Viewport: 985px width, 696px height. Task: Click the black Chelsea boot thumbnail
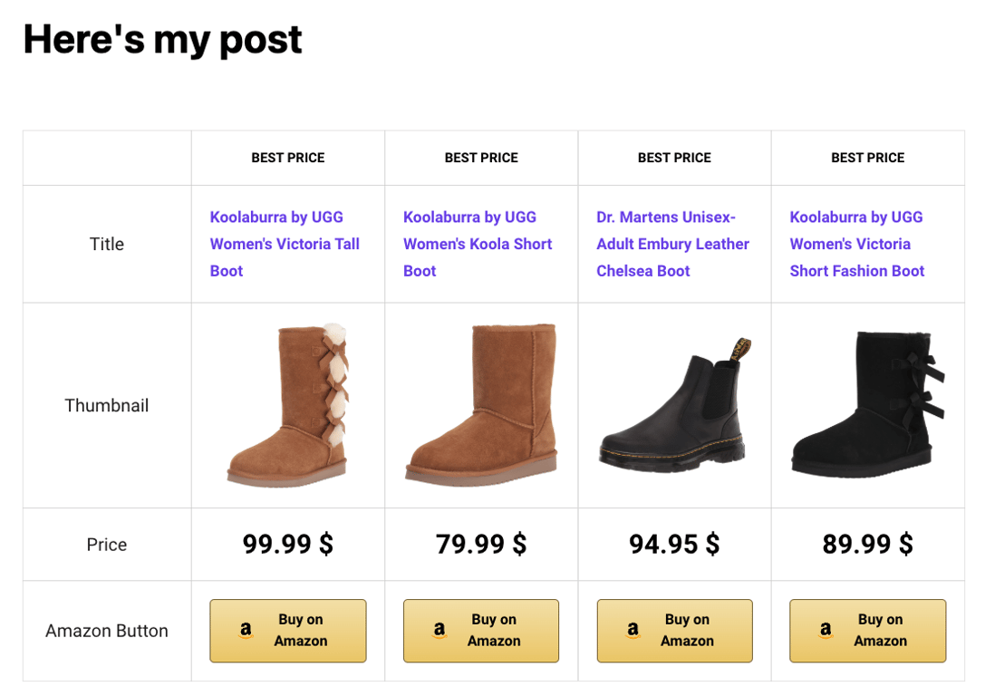pos(674,405)
